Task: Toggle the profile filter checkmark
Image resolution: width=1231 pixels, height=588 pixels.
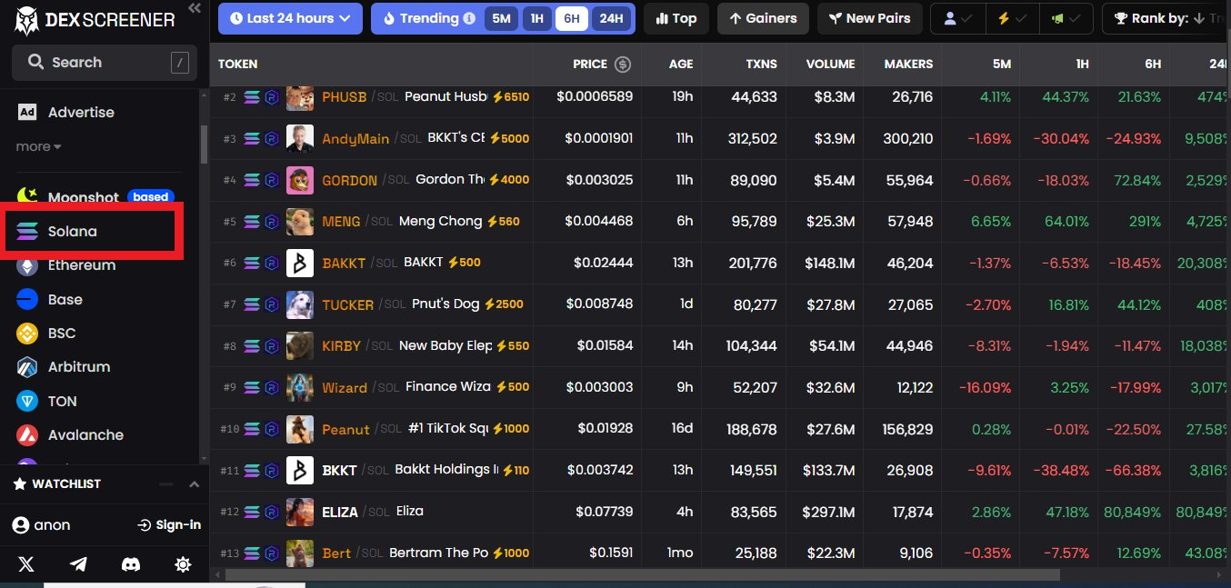Action: click(959, 18)
